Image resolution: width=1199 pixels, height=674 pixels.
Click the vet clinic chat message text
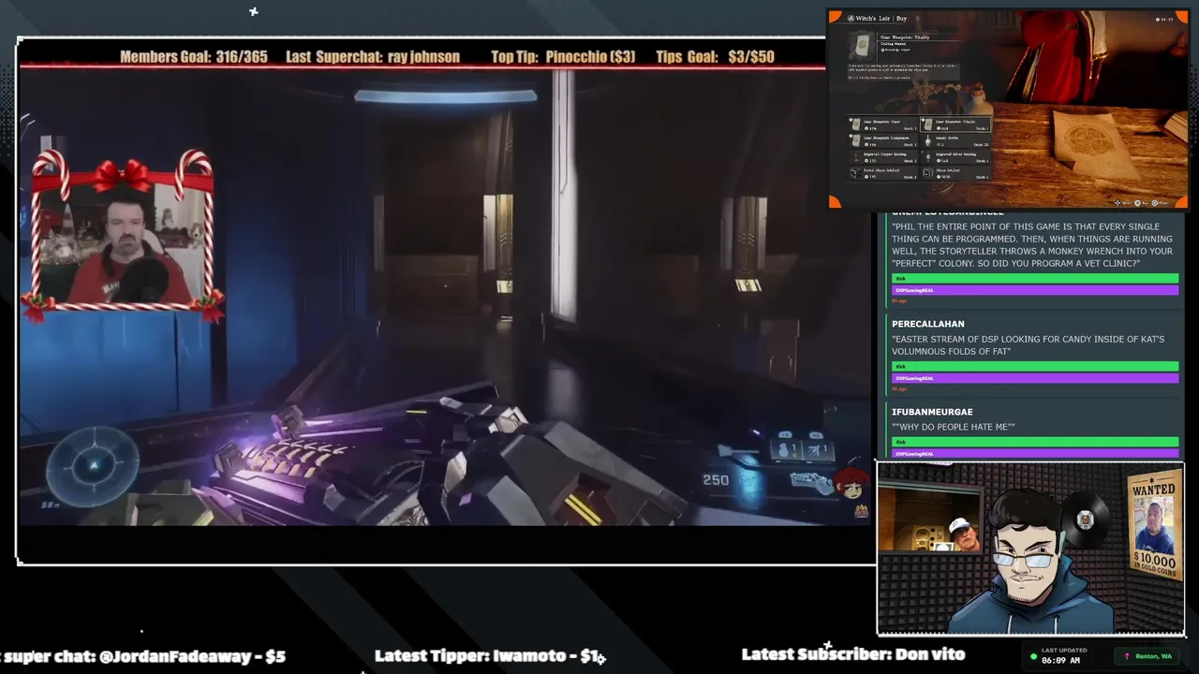(x=1032, y=245)
